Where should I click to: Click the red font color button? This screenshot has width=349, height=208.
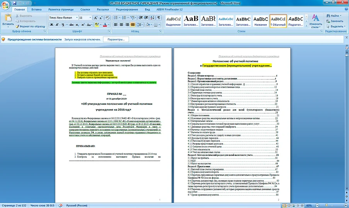tap(105, 25)
